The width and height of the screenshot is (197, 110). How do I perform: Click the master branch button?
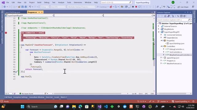163,101
